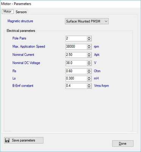Image resolution: width=141 pixels, height=152 pixels.
Task: Increase Pole Pairs with up arrow
Action: coord(89,37)
